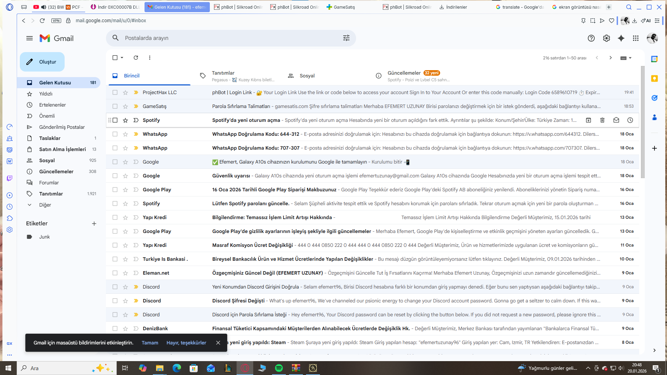Open the Taslaklar drafts folder

point(59,138)
